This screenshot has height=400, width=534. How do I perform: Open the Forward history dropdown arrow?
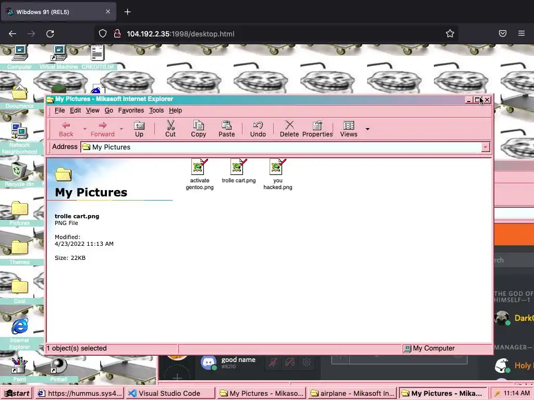click(x=121, y=129)
